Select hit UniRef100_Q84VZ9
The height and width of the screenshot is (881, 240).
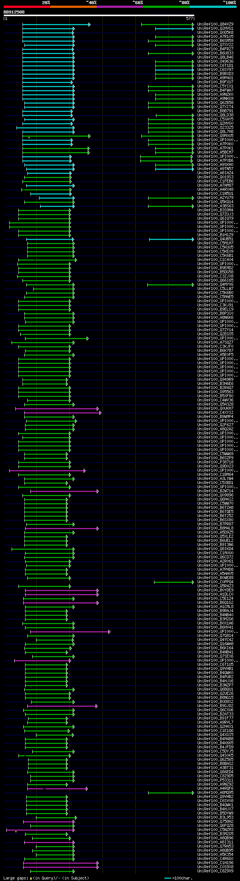coord(215,24)
